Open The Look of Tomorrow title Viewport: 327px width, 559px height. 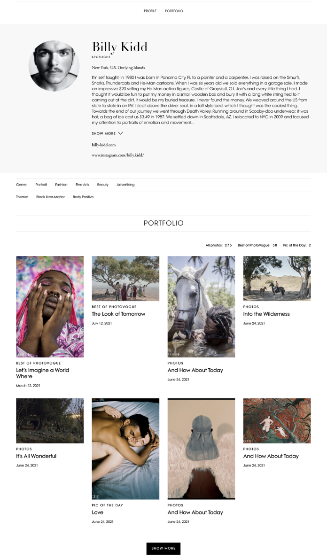[118, 314]
